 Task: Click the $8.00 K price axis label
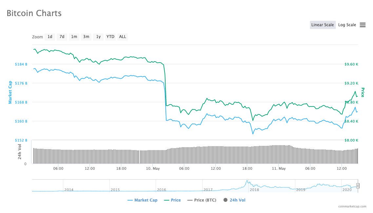351,140
